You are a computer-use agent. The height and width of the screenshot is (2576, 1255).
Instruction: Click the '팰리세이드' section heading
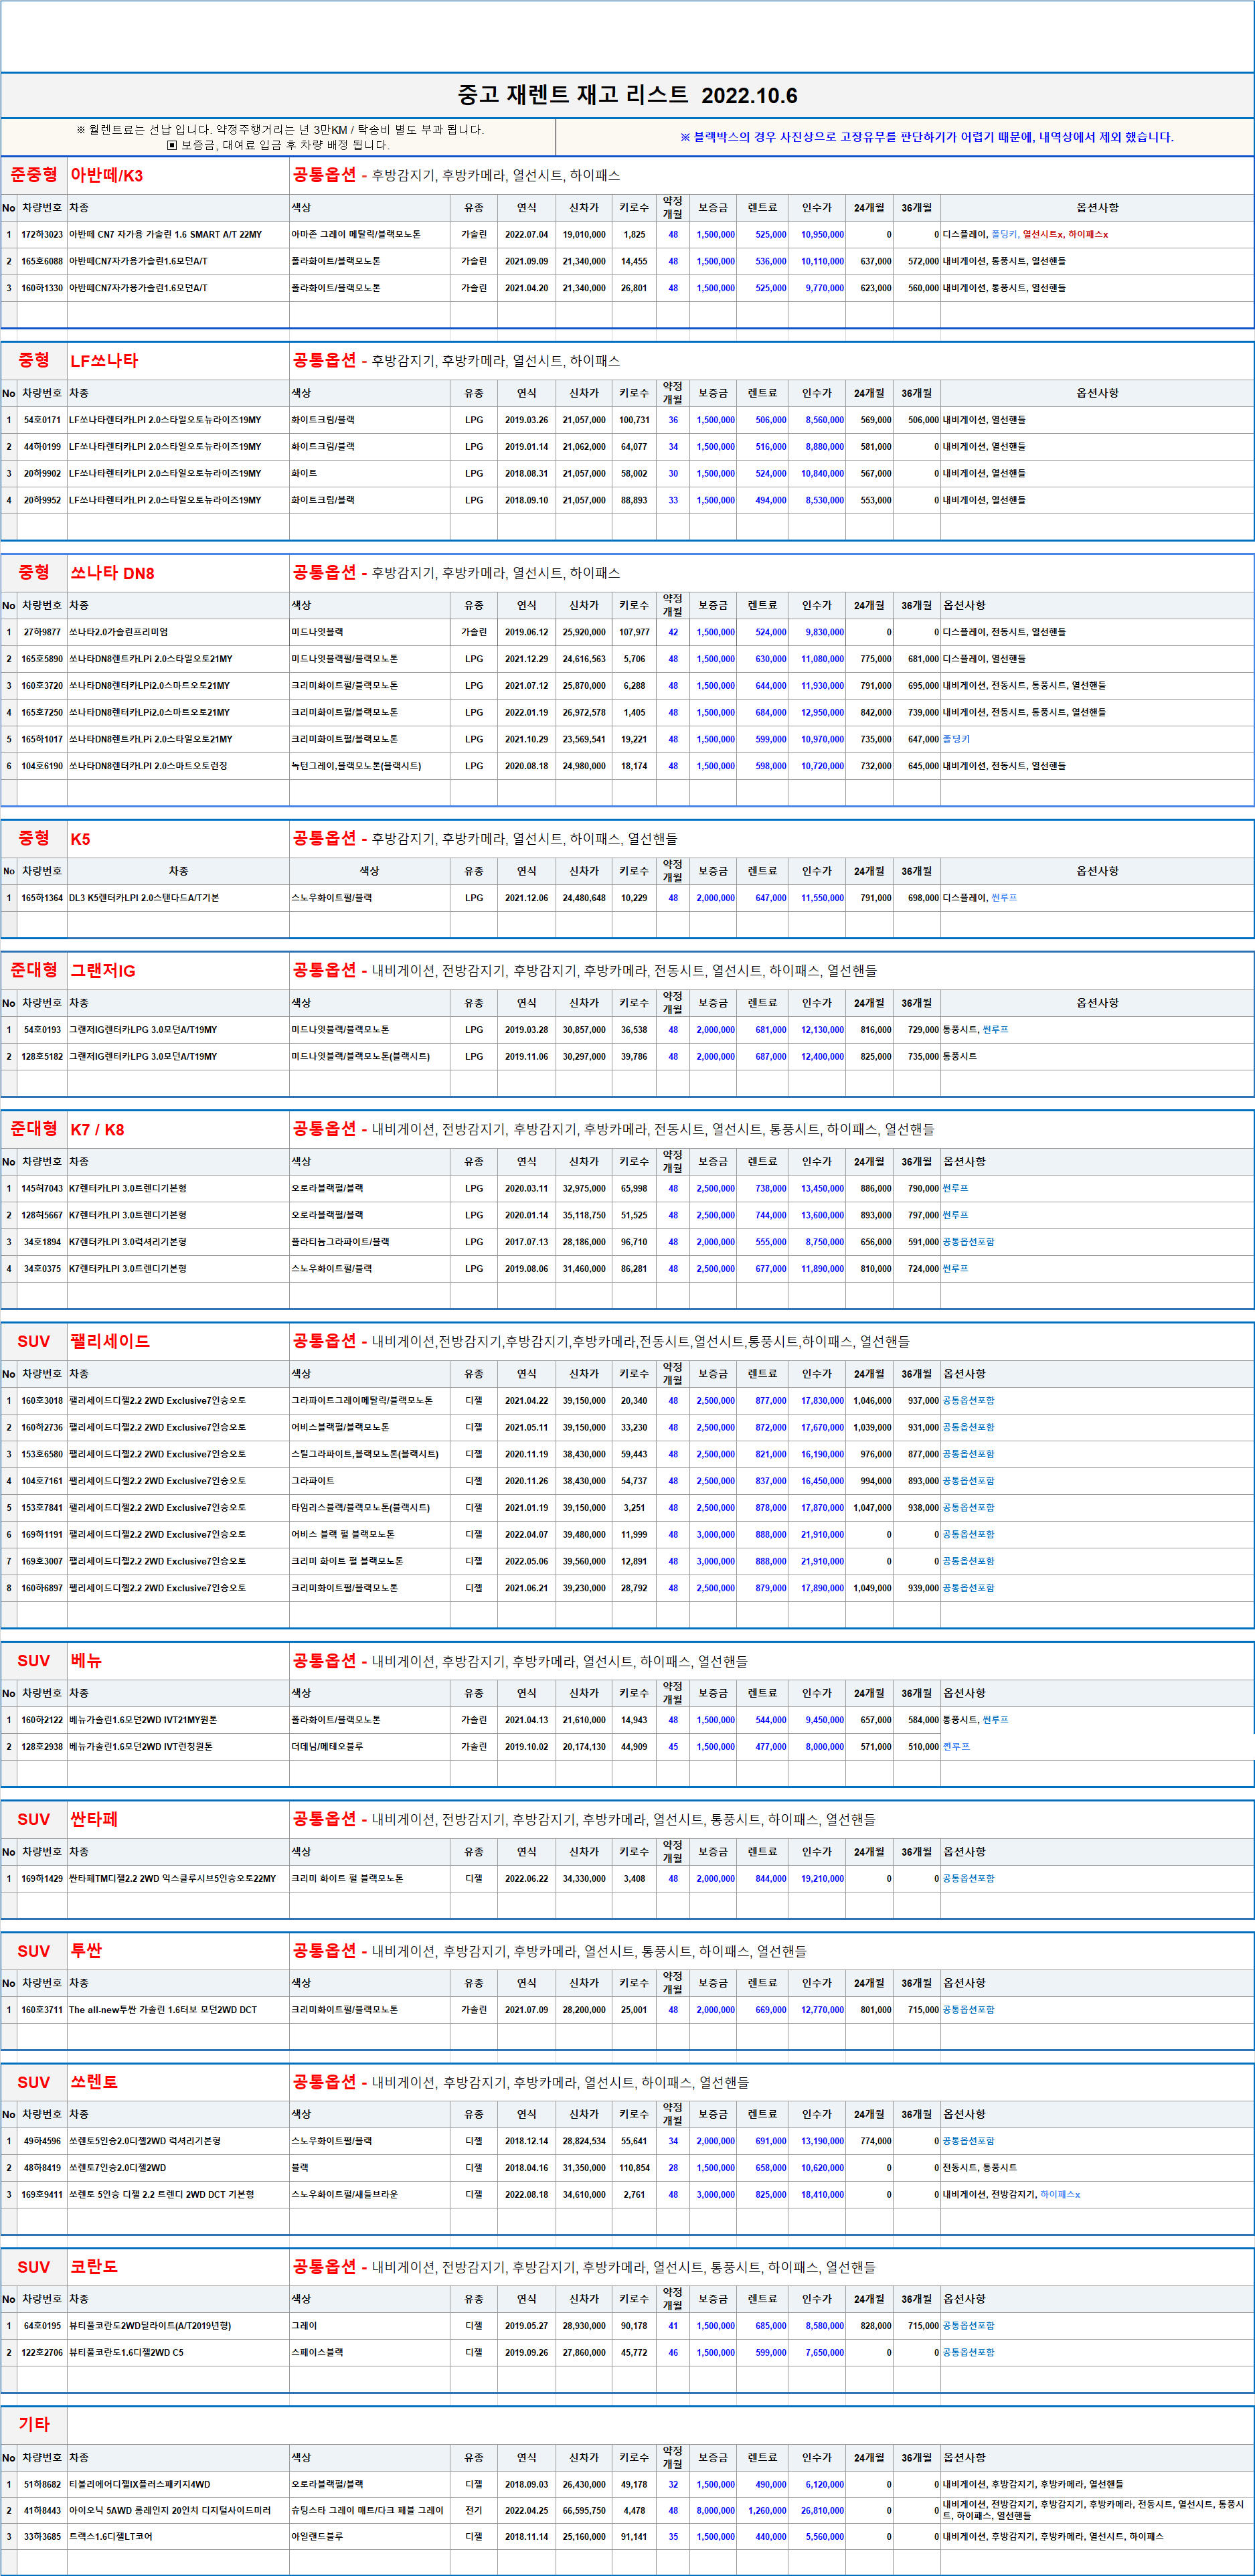(x=110, y=1341)
